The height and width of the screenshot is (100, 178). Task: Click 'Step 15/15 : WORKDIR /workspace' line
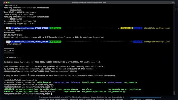pyautogui.click(x=20, y=12)
